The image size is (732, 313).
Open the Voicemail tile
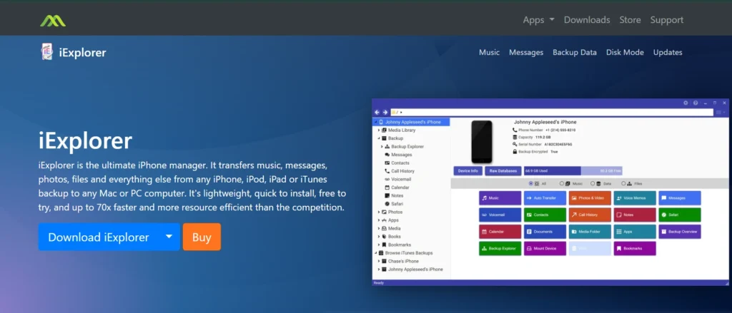pyautogui.click(x=500, y=215)
